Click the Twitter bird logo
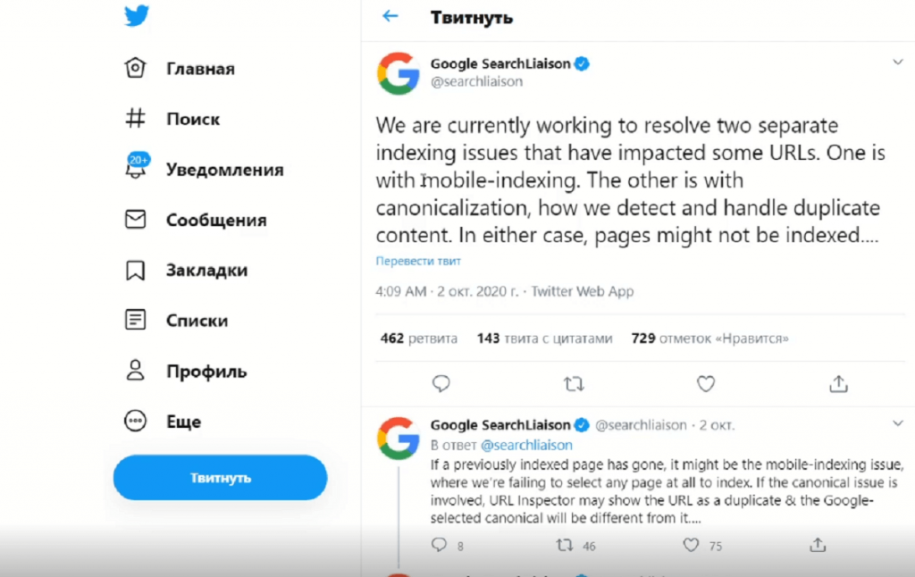 pyautogui.click(x=137, y=16)
